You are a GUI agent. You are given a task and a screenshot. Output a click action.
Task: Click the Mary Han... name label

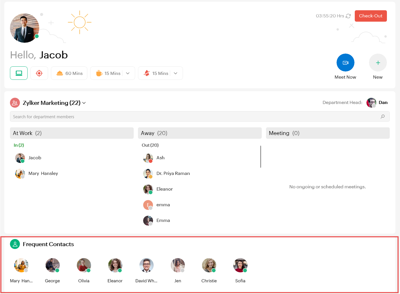21,281
